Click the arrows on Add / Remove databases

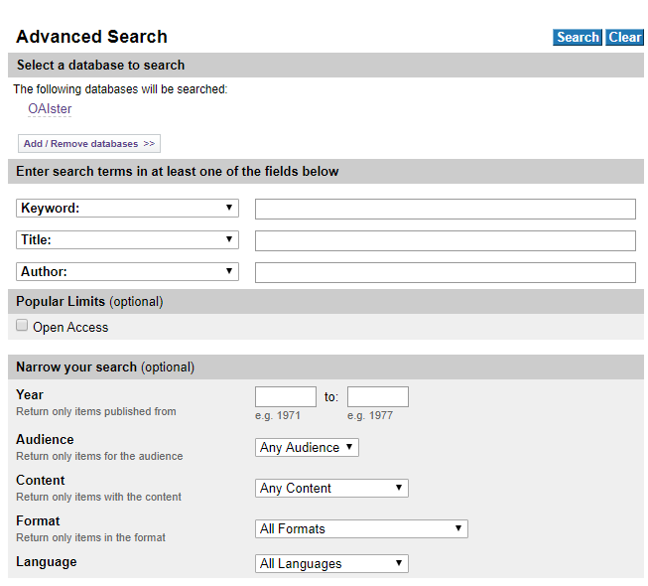tap(149, 144)
